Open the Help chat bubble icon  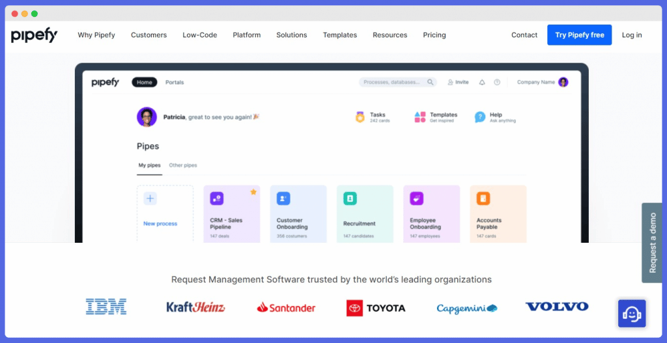pyautogui.click(x=480, y=117)
